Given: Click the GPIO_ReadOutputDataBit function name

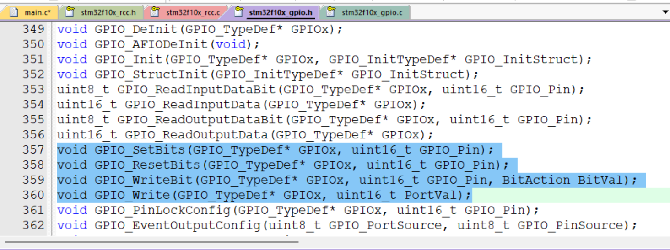Looking at the screenshot, I should click(200, 120).
